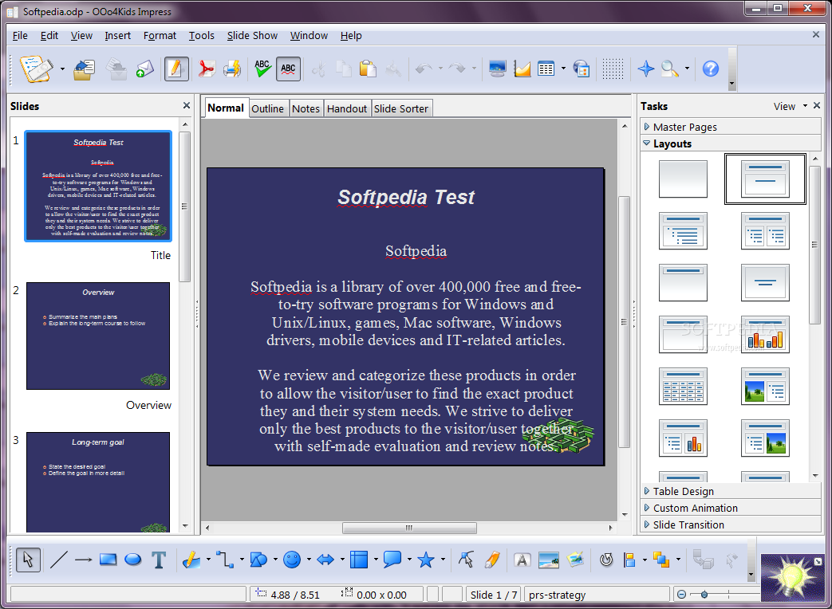Image resolution: width=832 pixels, height=609 pixels.
Task: Switch to the Notes tab
Action: (306, 108)
